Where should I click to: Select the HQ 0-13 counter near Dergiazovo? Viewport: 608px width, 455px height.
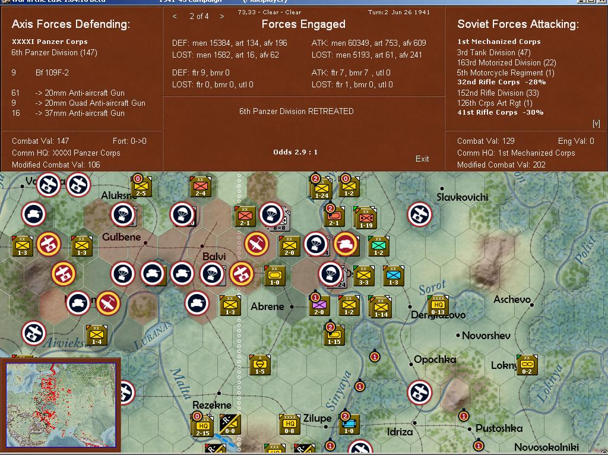click(438, 305)
